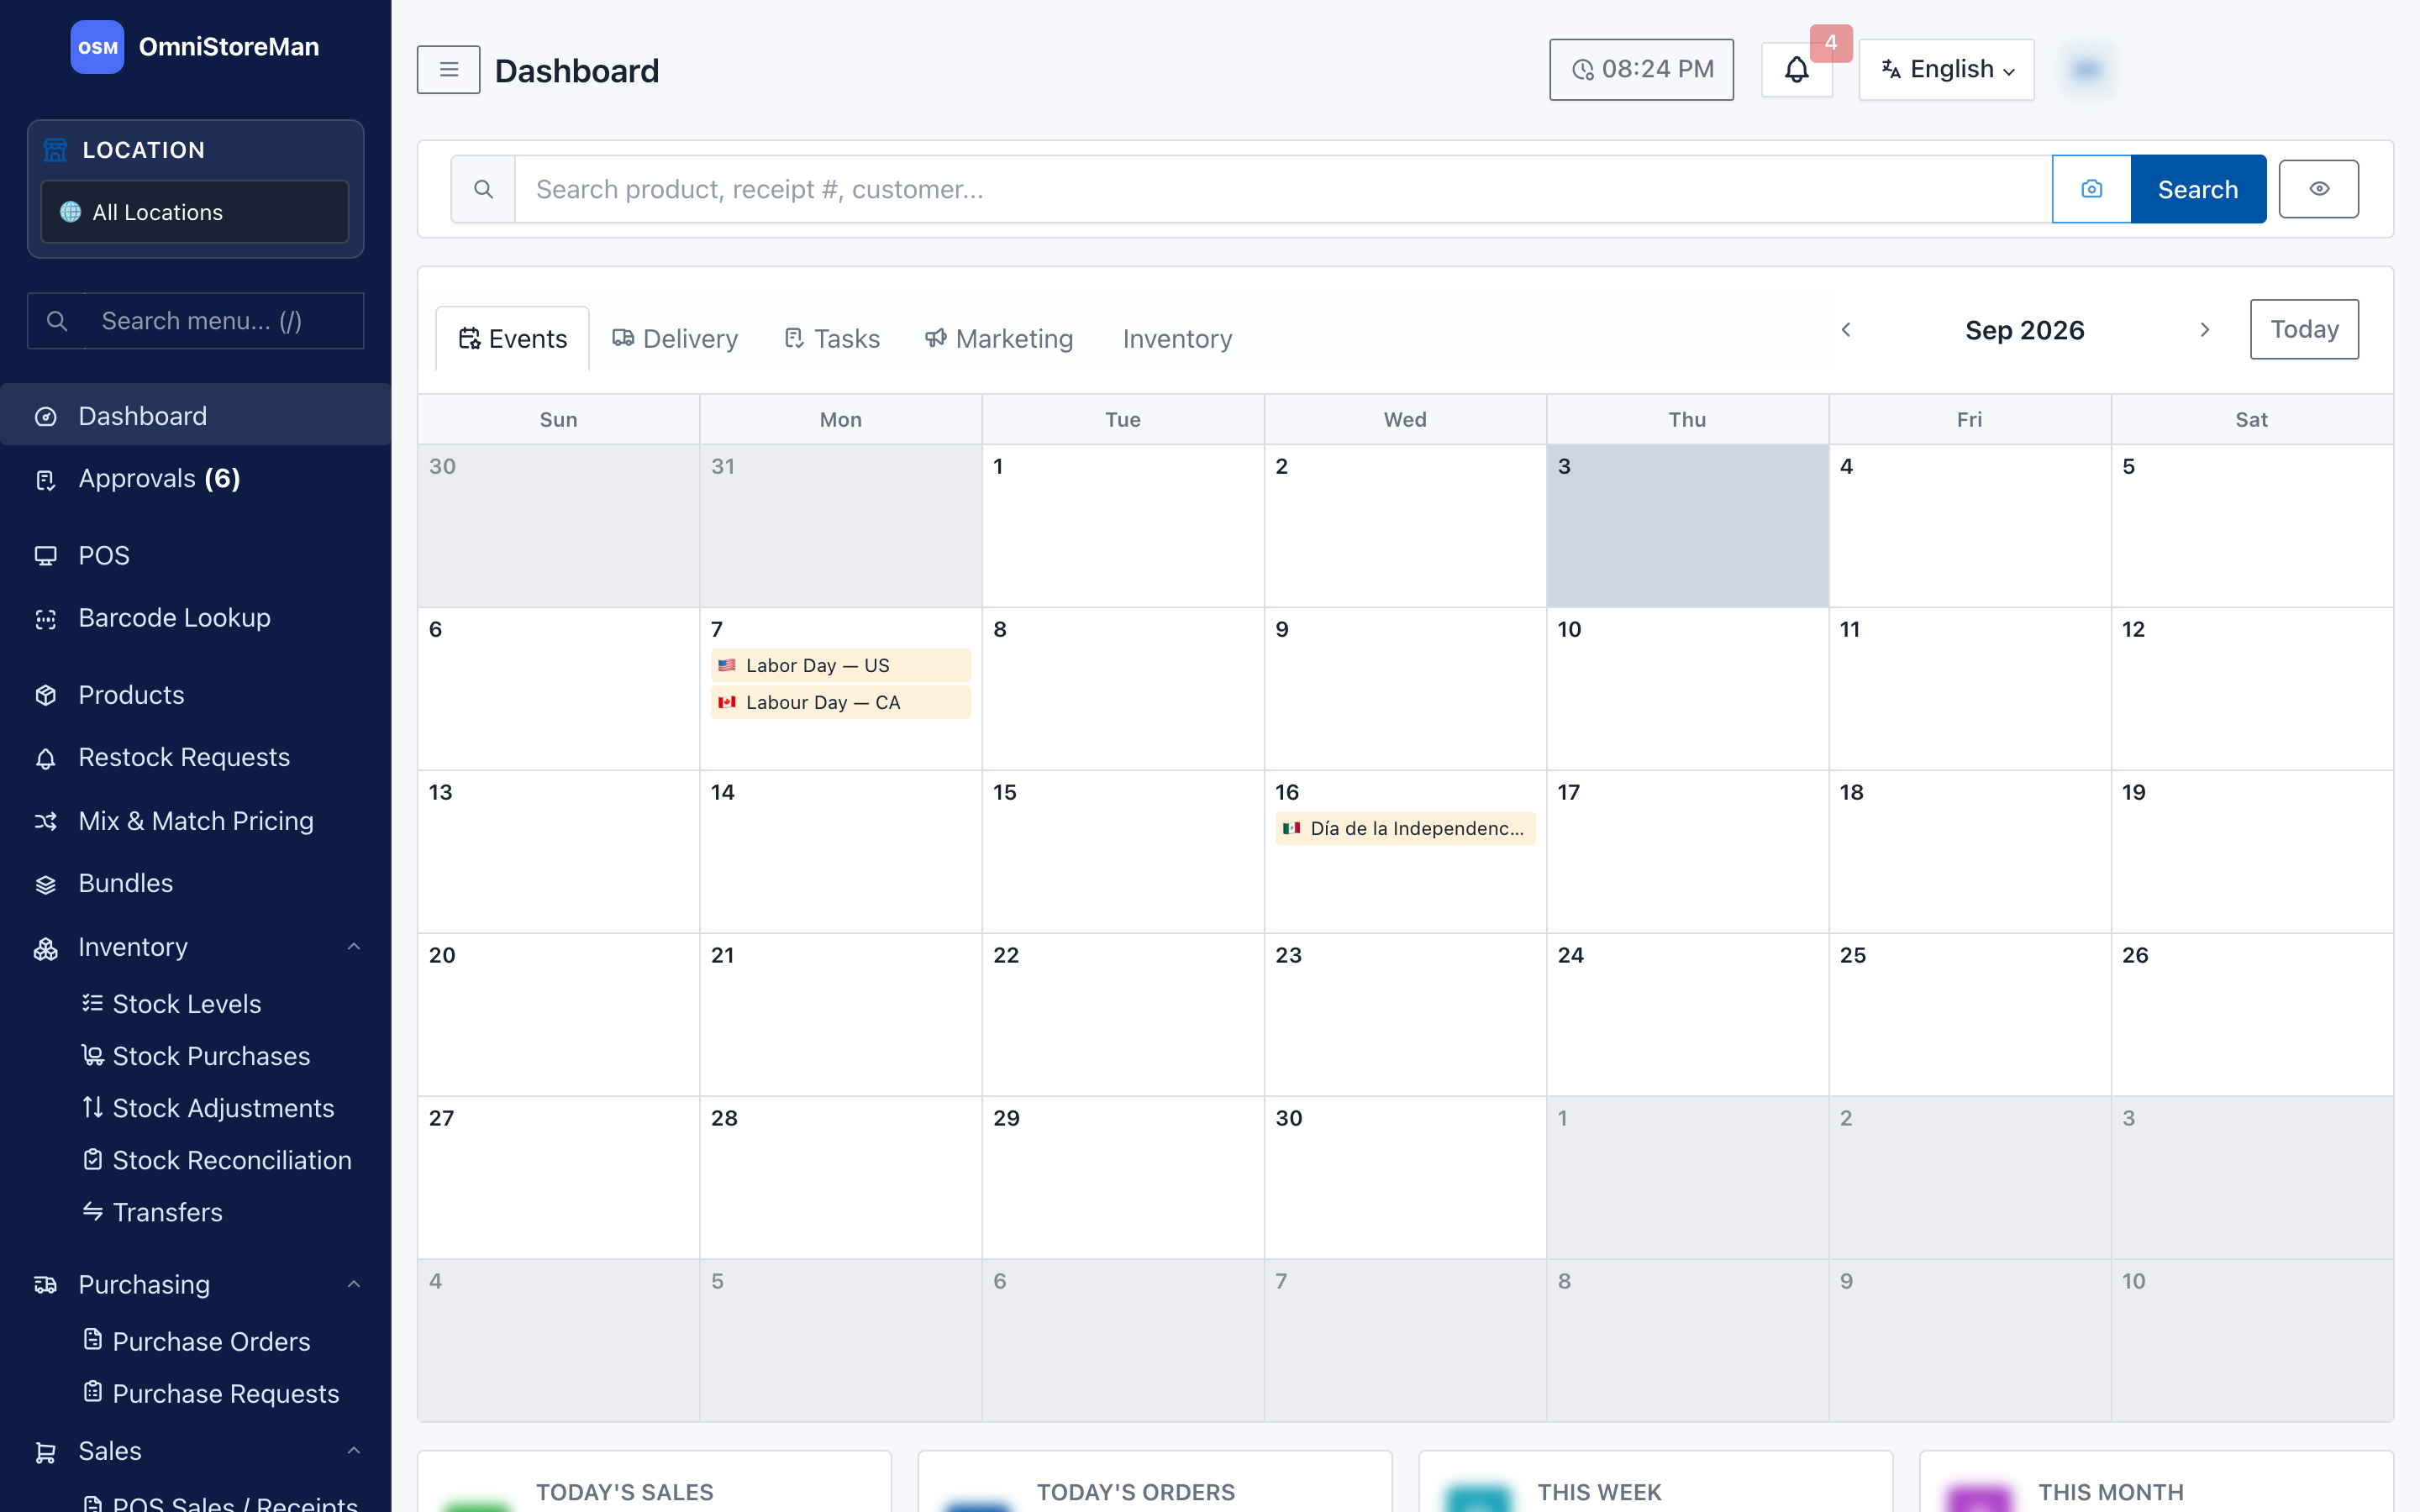Click the blue Search button
The width and height of the screenshot is (2420, 1512).
[x=2198, y=189]
